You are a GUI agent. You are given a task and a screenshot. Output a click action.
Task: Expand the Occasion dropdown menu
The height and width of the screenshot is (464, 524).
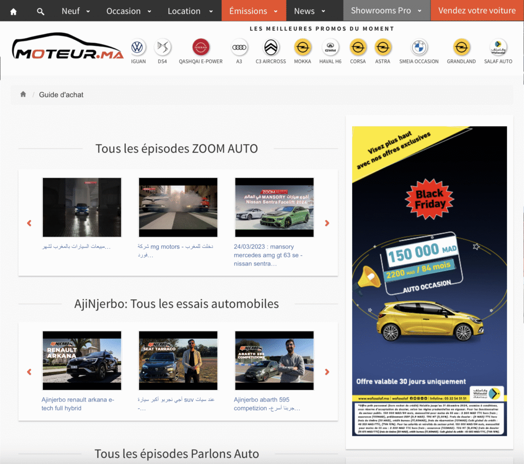pyautogui.click(x=128, y=11)
